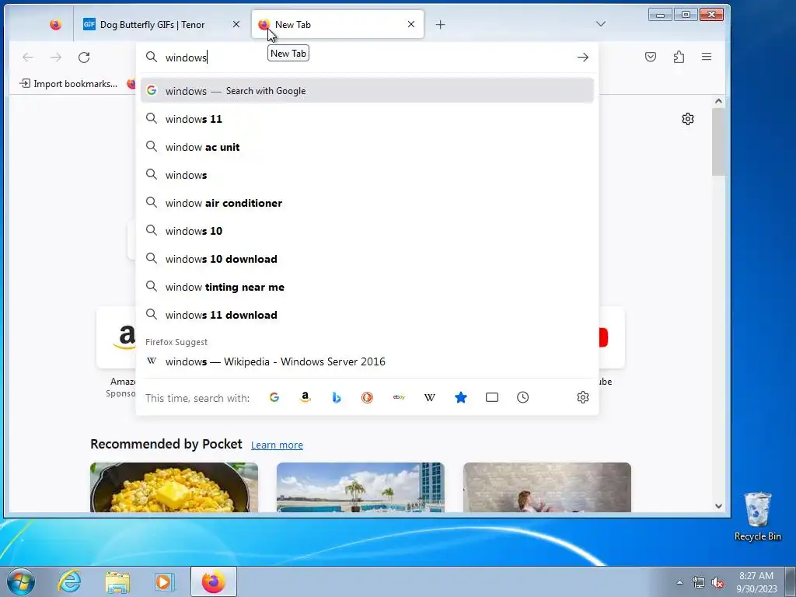
Task: Open search settings gear in dropdown
Action: click(x=583, y=397)
